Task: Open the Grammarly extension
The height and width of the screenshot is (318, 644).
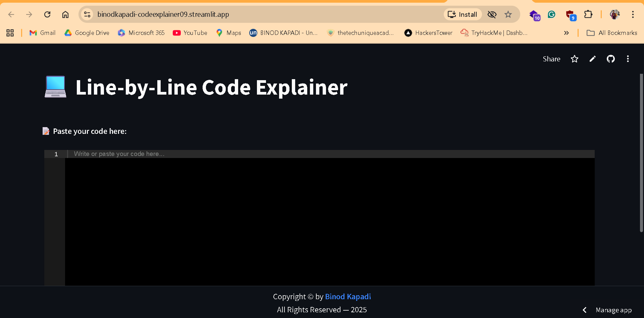Action: [551, 14]
